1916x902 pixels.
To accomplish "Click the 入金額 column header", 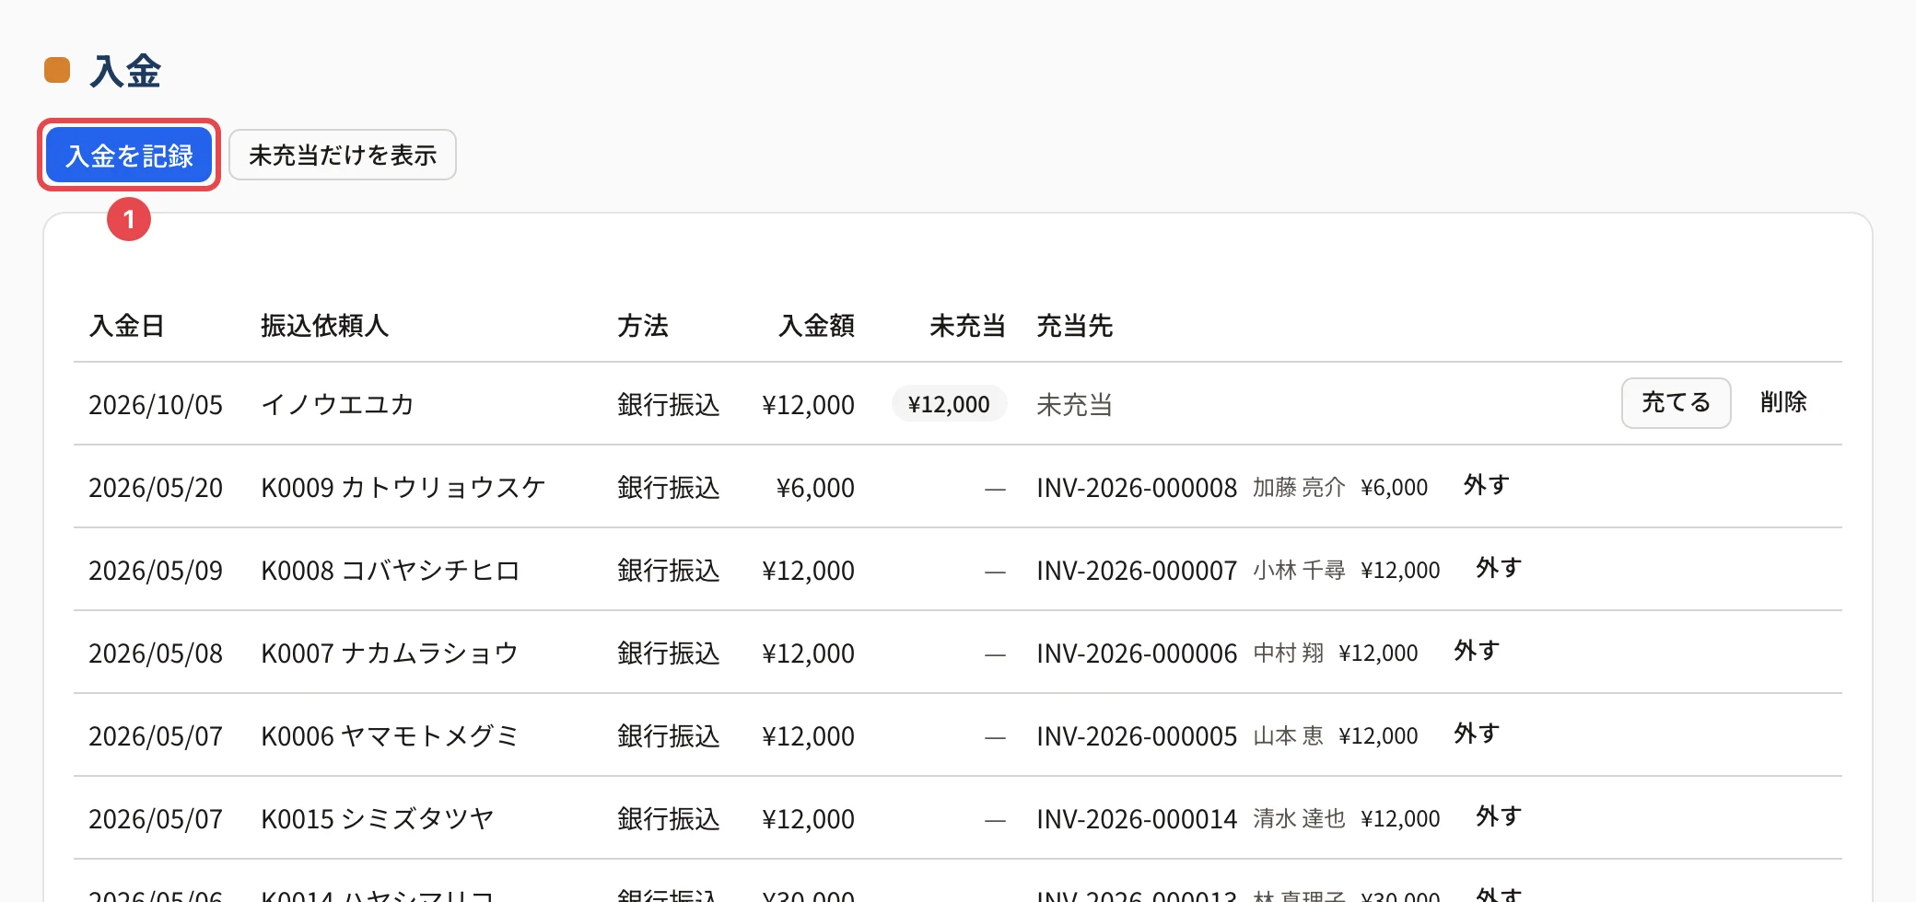I will [x=816, y=325].
